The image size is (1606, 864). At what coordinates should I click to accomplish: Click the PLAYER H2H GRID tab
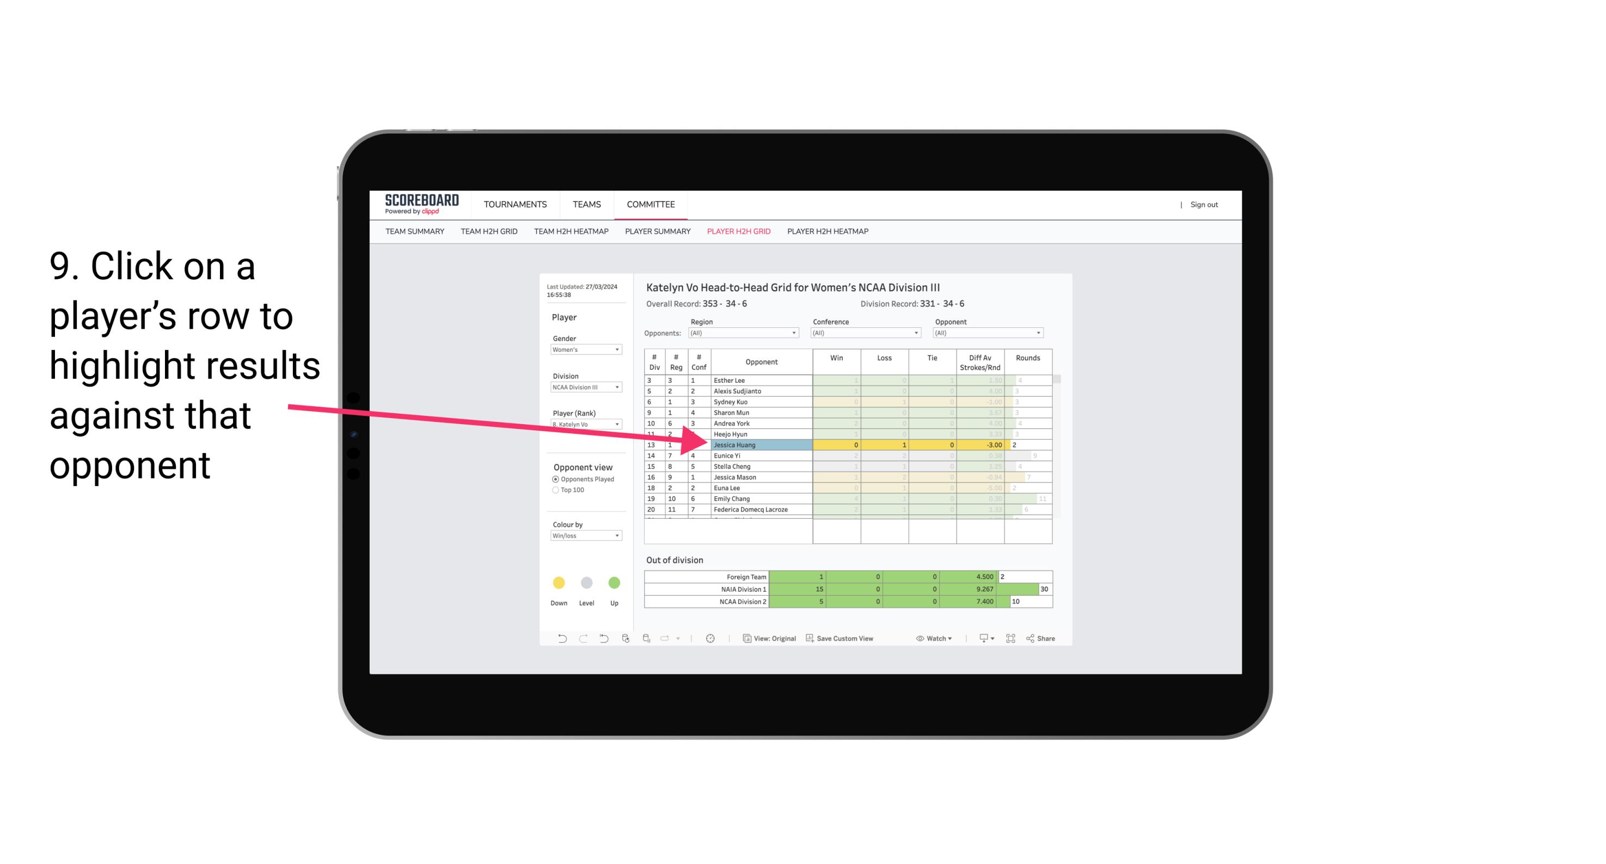pos(737,233)
